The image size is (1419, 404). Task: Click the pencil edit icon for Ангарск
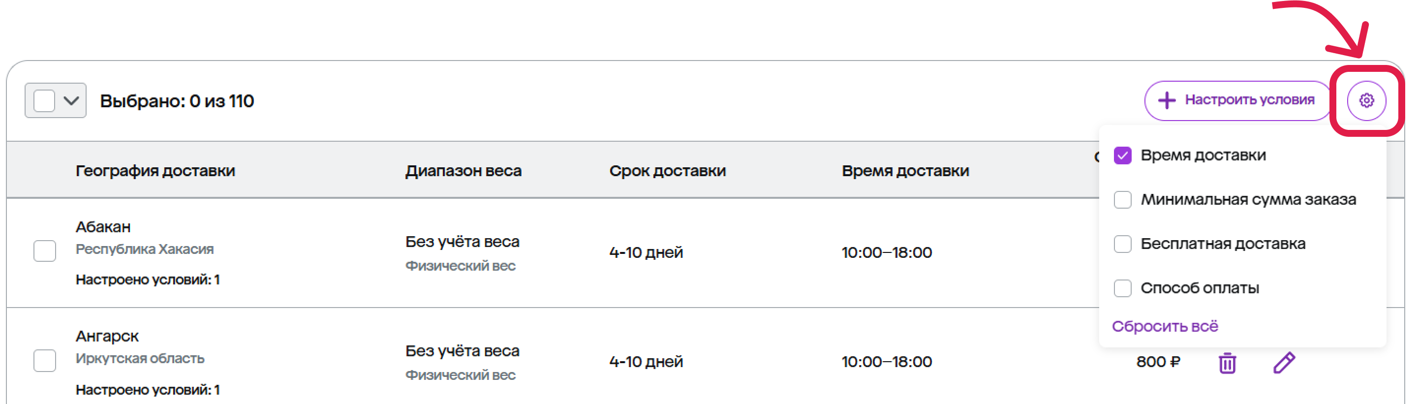tap(1284, 362)
